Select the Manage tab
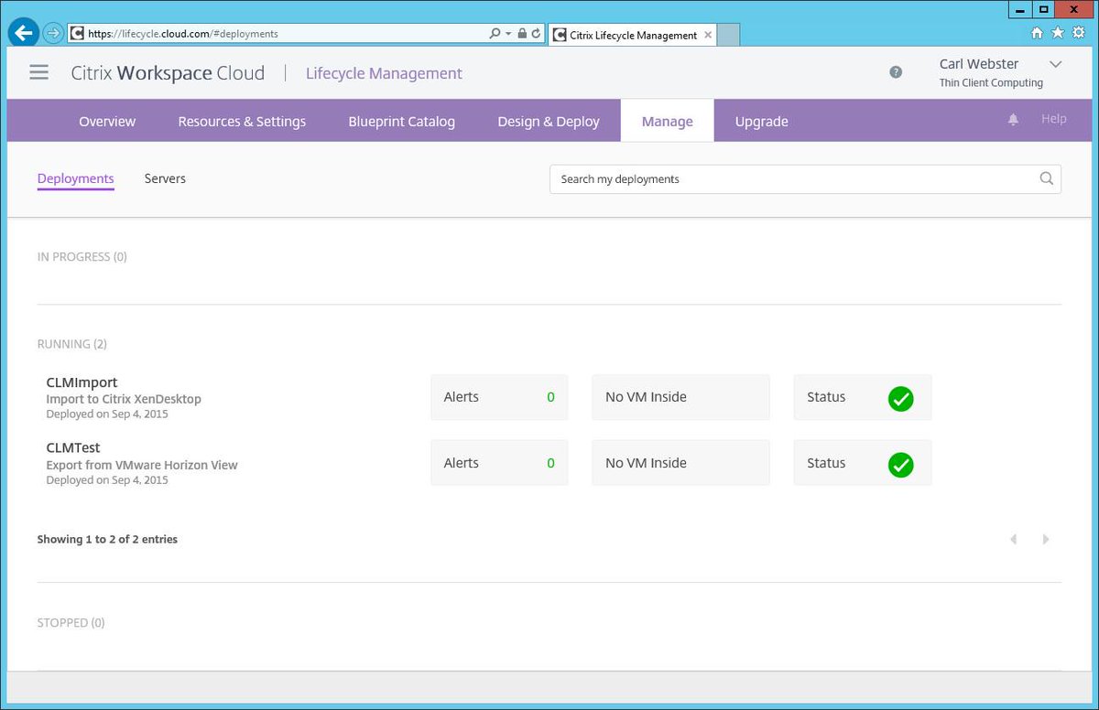Image resolution: width=1099 pixels, height=710 pixels. 667,121
